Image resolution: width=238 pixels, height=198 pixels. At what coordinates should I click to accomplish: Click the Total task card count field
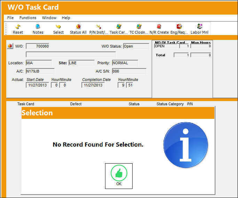point(181,55)
